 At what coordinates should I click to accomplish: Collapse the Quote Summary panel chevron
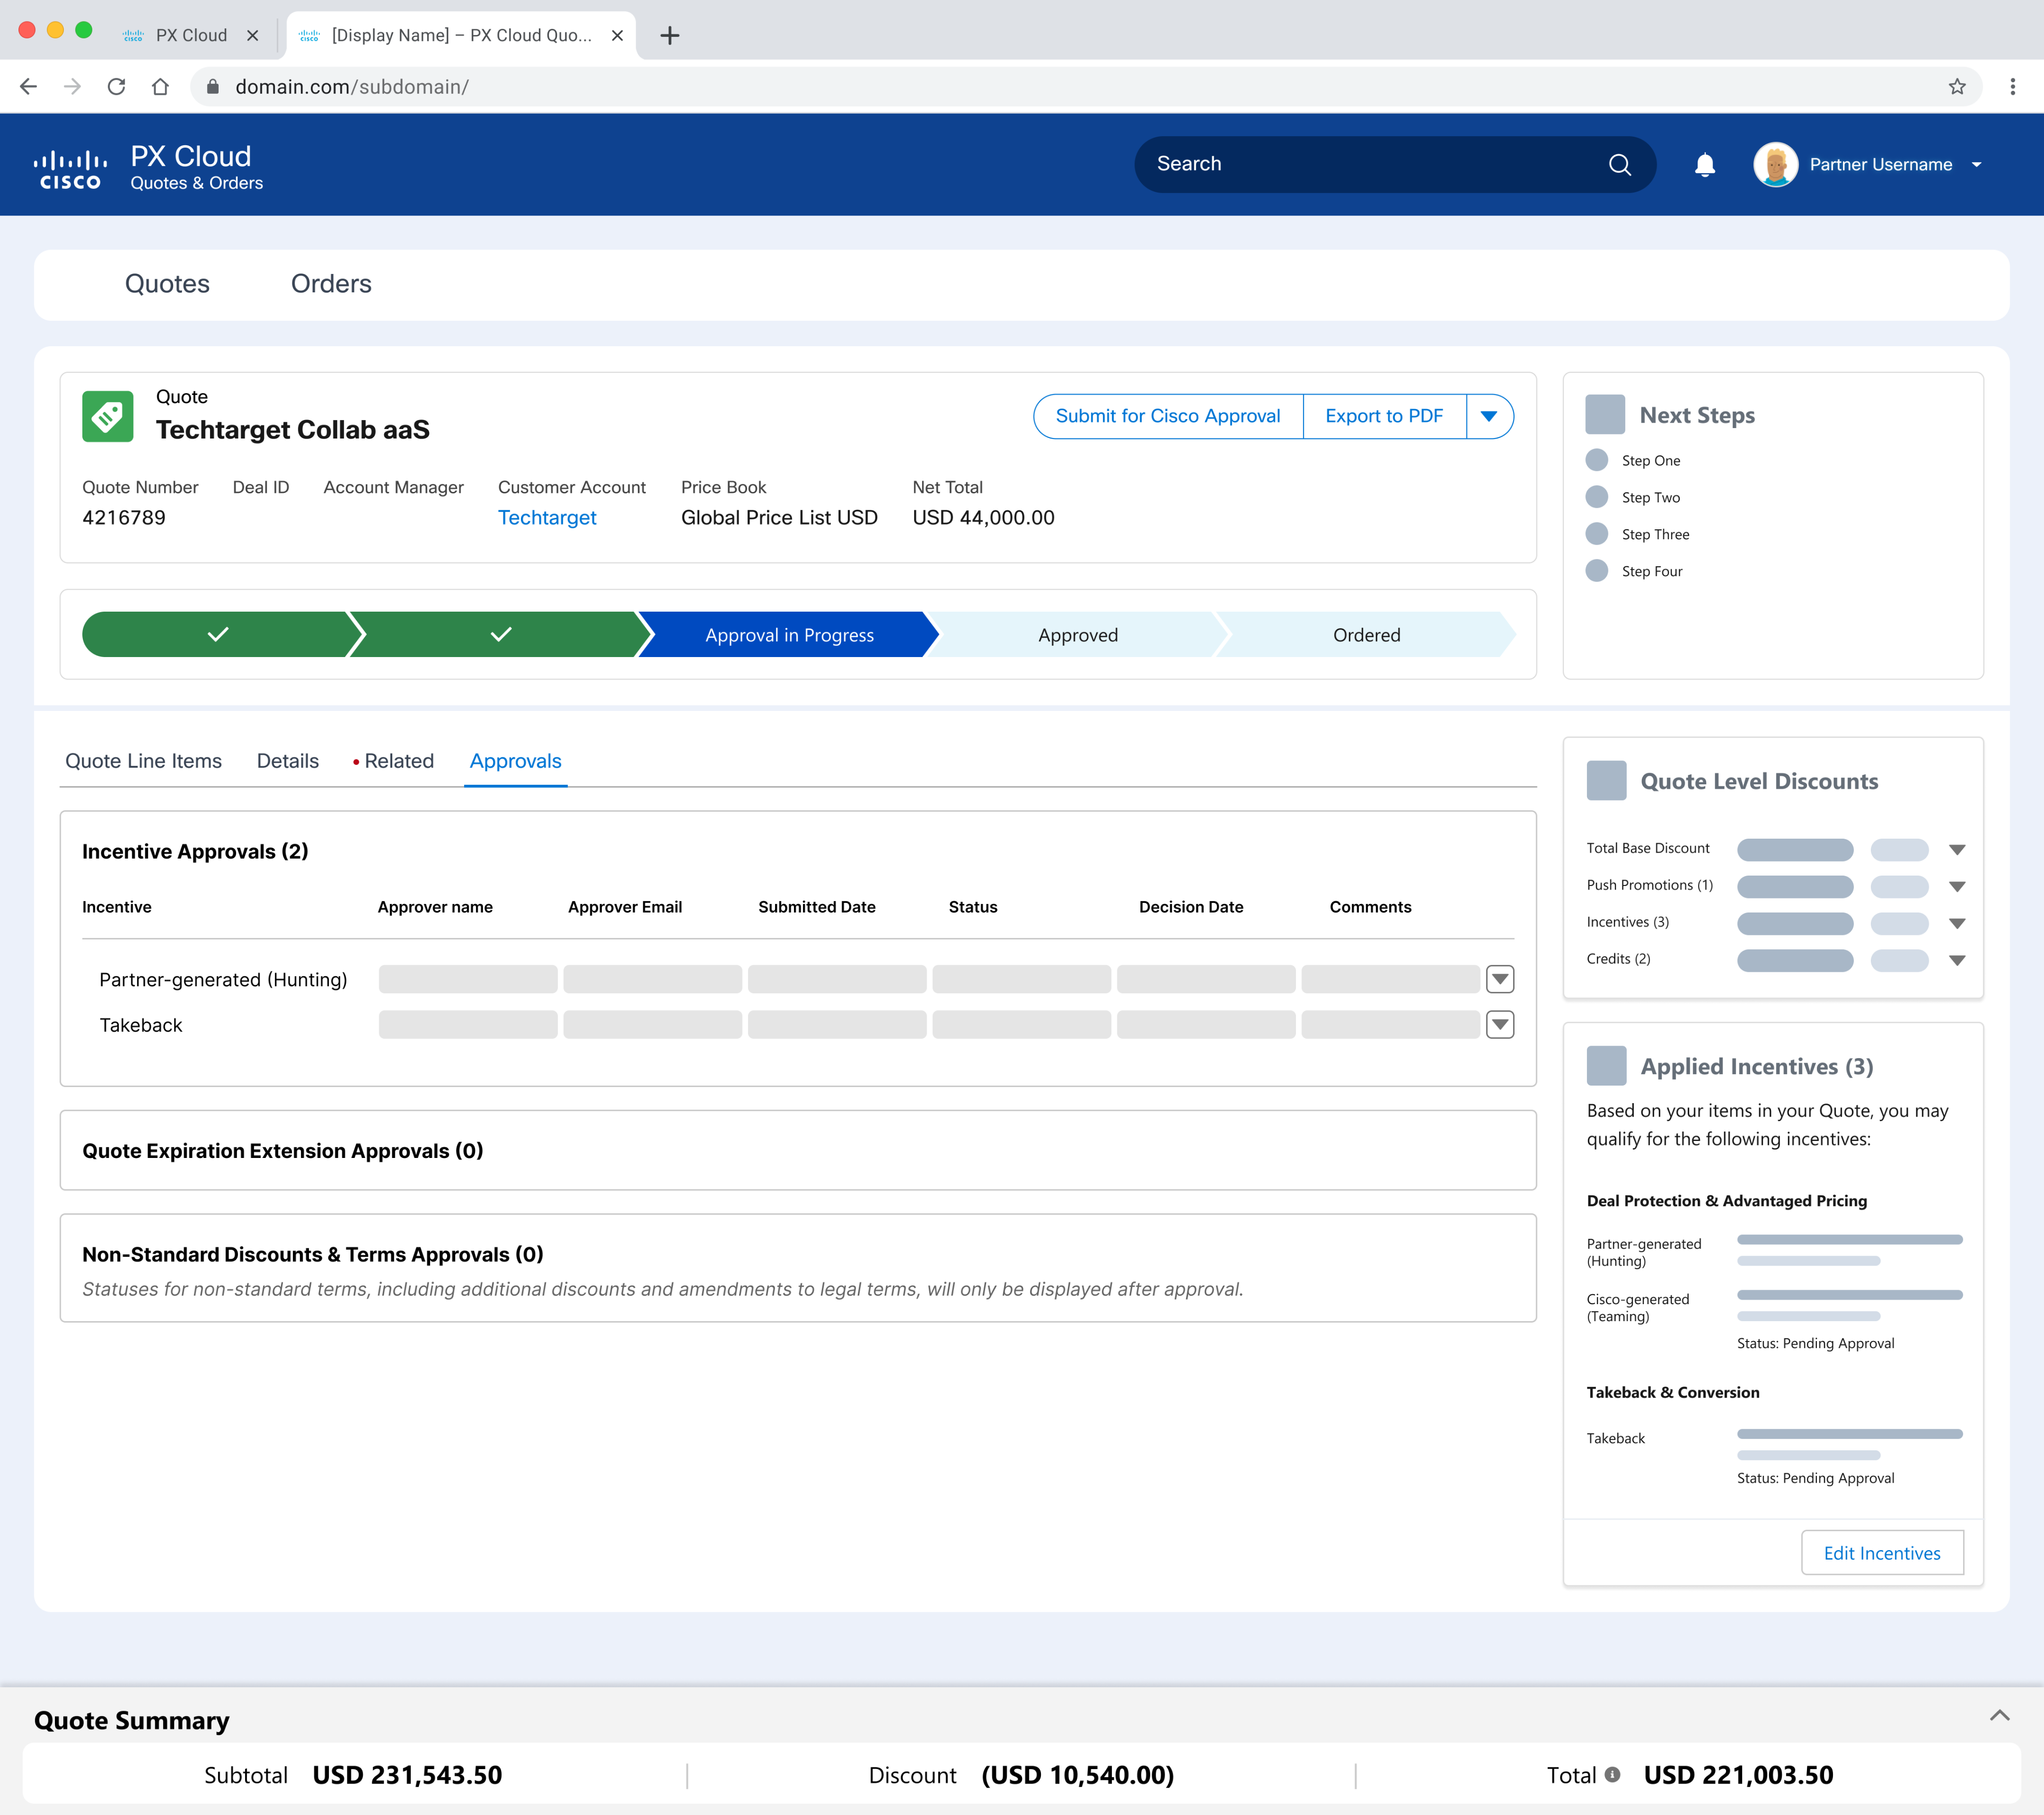click(1999, 1715)
